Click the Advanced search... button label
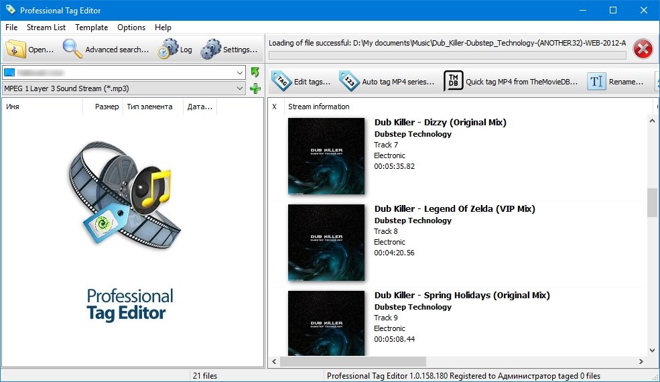This screenshot has height=382, width=660. [x=117, y=50]
